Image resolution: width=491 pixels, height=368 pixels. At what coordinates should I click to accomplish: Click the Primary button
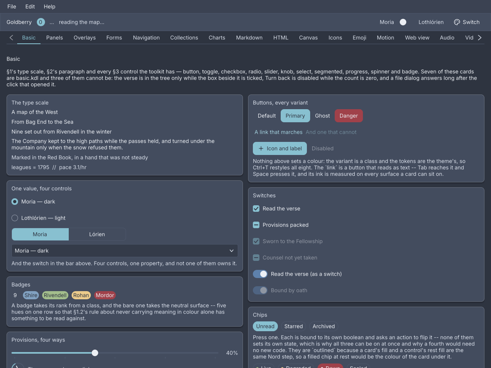click(295, 116)
